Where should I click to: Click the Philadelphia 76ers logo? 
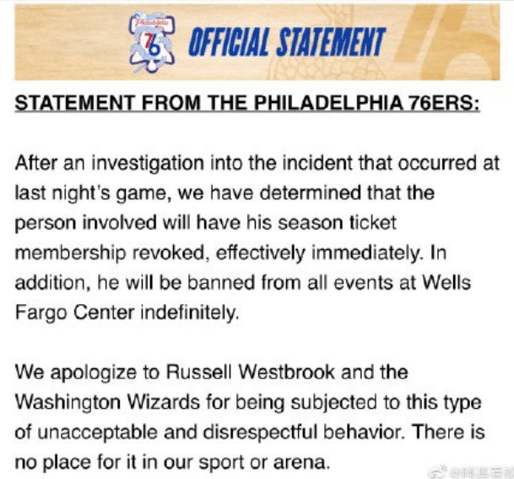153,41
